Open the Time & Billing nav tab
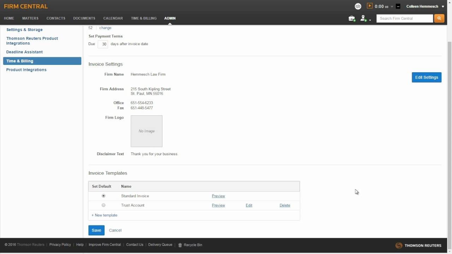The height and width of the screenshot is (254, 452). (x=144, y=18)
